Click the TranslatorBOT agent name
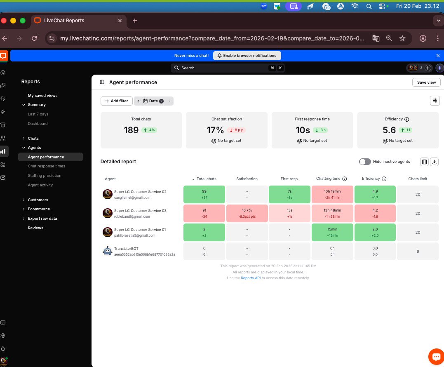 click(x=126, y=249)
